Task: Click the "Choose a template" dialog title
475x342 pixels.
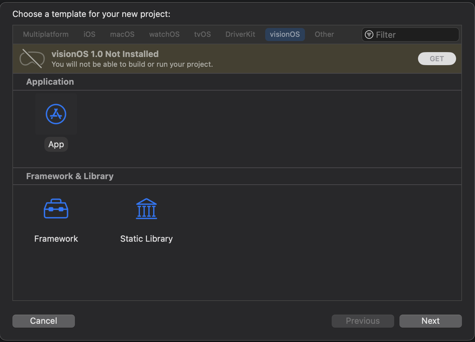Action: coord(91,14)
